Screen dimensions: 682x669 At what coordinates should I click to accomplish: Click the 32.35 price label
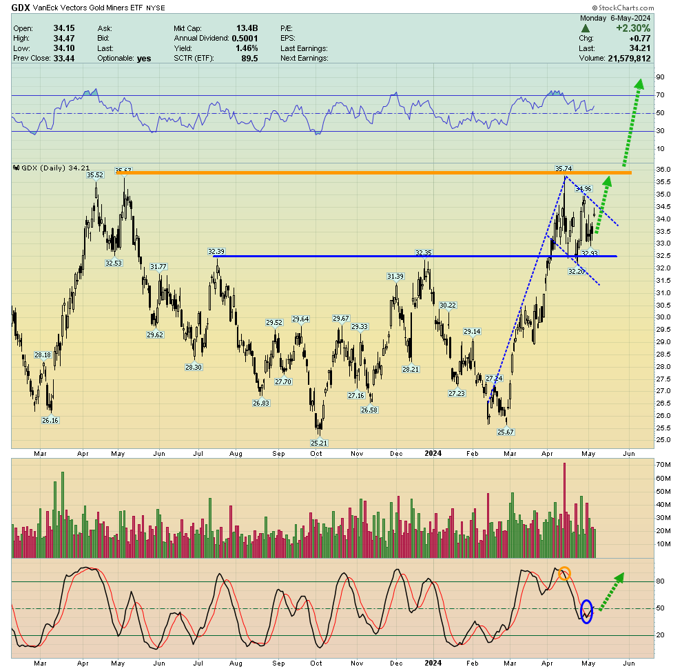pyautogui.click(x=424, y=252)
